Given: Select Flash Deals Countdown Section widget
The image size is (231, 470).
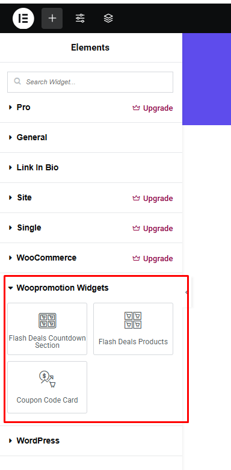Looking at the screenshot, I should click(x=48, y=329).
